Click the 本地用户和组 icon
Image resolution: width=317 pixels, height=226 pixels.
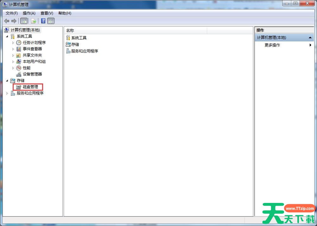point(19,62)
